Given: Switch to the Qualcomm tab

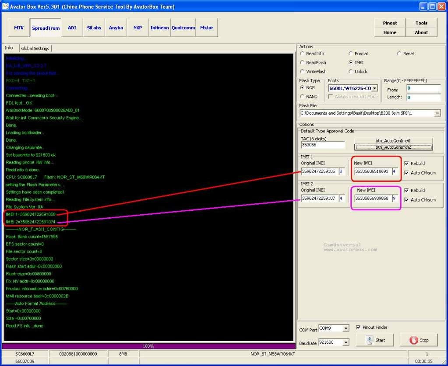Looking at the screenshot, I should tap(183, 28).
